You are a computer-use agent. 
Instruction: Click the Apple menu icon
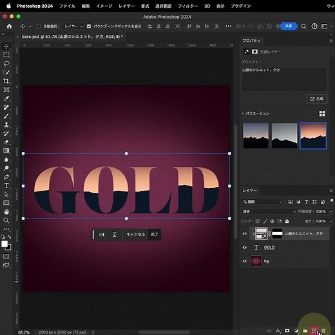point(8,6)
